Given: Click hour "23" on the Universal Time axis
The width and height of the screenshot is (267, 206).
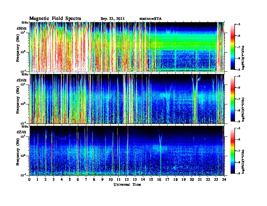Looking at the screenshot, I should click(x=216, y=179).
